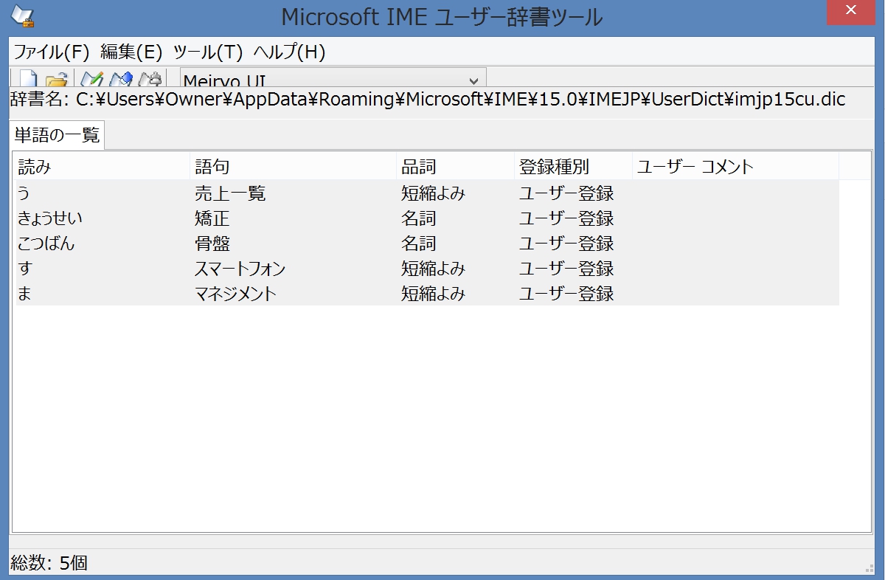Sort by the 読み column header

103,167
